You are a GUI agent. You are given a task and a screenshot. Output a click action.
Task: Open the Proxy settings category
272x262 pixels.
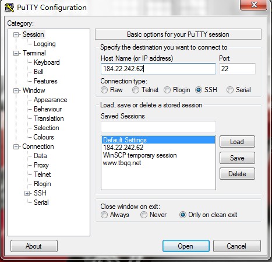(x=41, y=165)
